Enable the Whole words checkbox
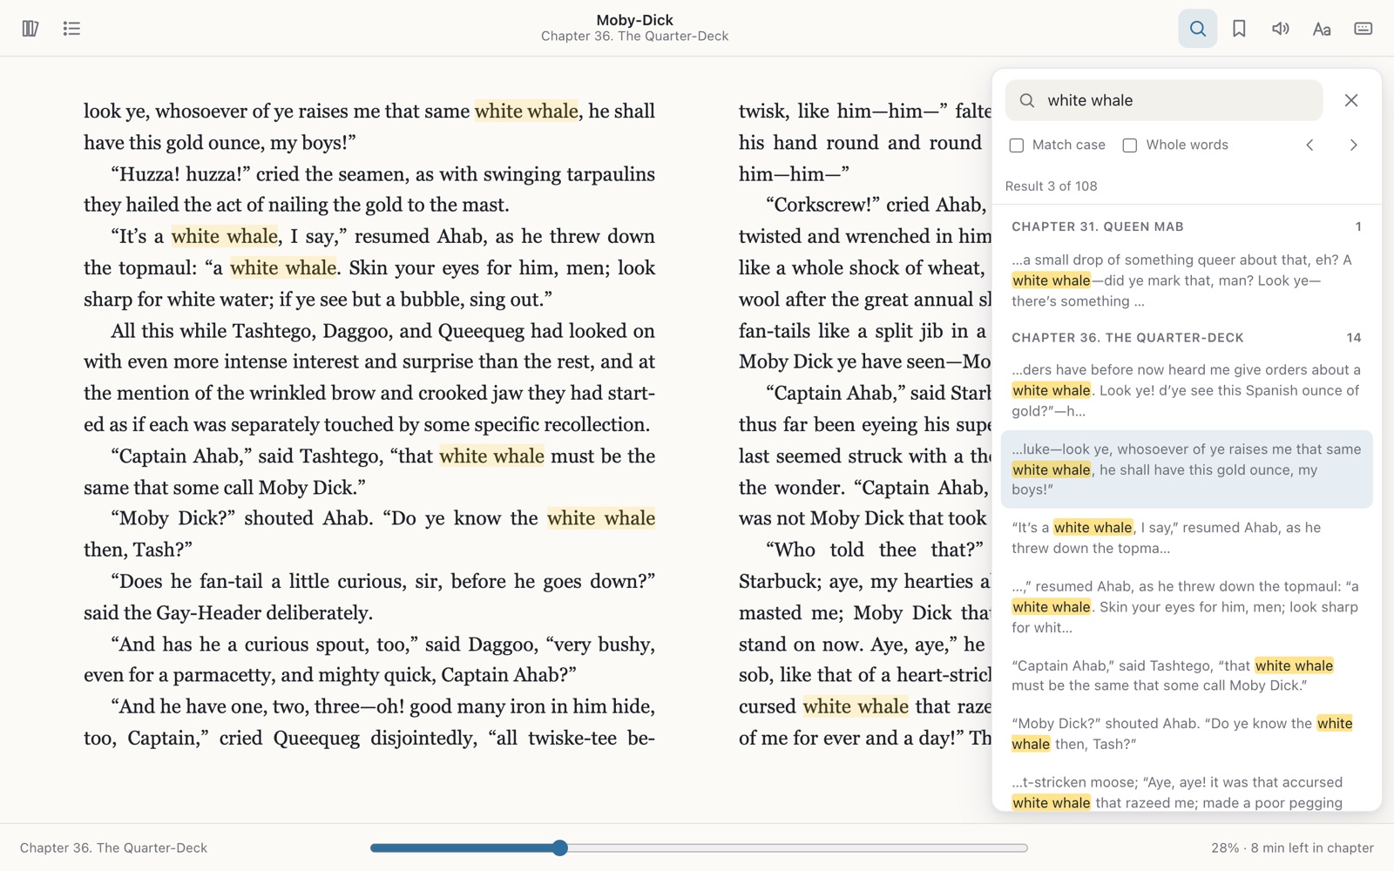This screenshot has height=871, width=1394. 1130,145
